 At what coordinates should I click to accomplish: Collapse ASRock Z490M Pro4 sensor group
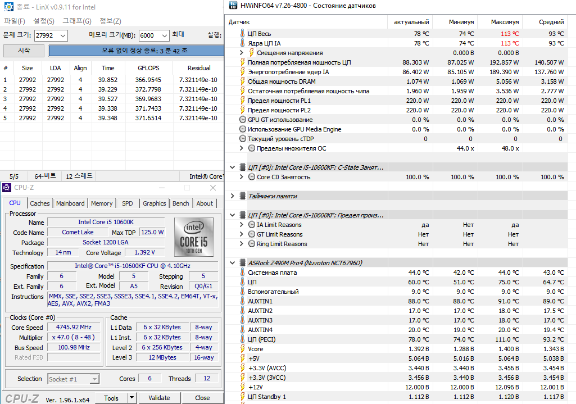coord(232,262)
